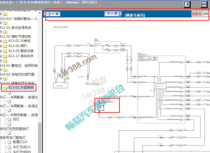Click the folder icon for 414-01 蓄电池、座架和电
The height and width of the screenshot is (153, 210).
(x=5, y=61)
